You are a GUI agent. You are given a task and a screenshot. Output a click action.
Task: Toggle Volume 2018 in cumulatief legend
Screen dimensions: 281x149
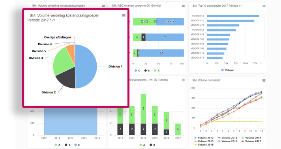(204, 145)
